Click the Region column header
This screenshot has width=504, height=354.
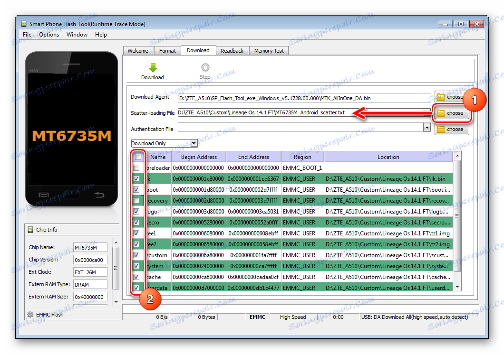click(x=302, y=157)
